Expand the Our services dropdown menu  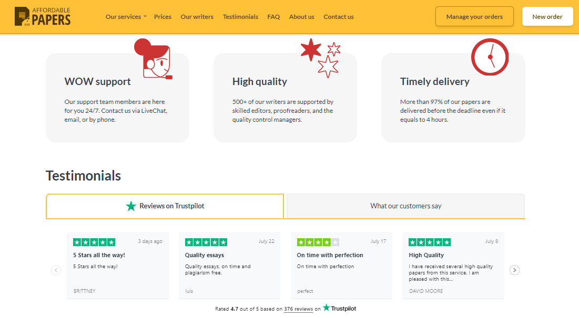126,17
